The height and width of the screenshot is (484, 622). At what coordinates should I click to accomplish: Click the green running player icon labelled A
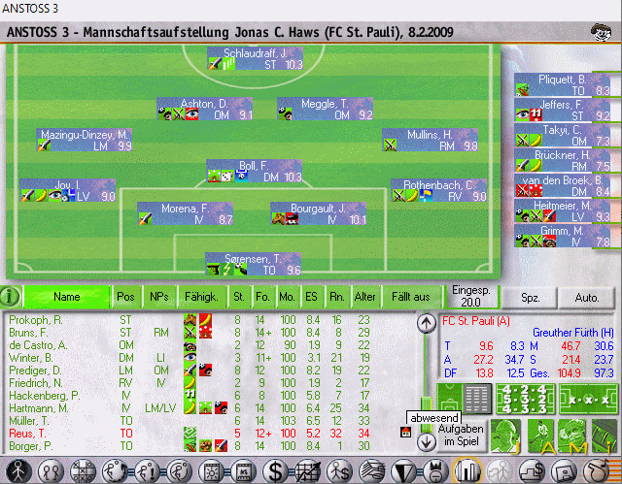tap(540, 436)
